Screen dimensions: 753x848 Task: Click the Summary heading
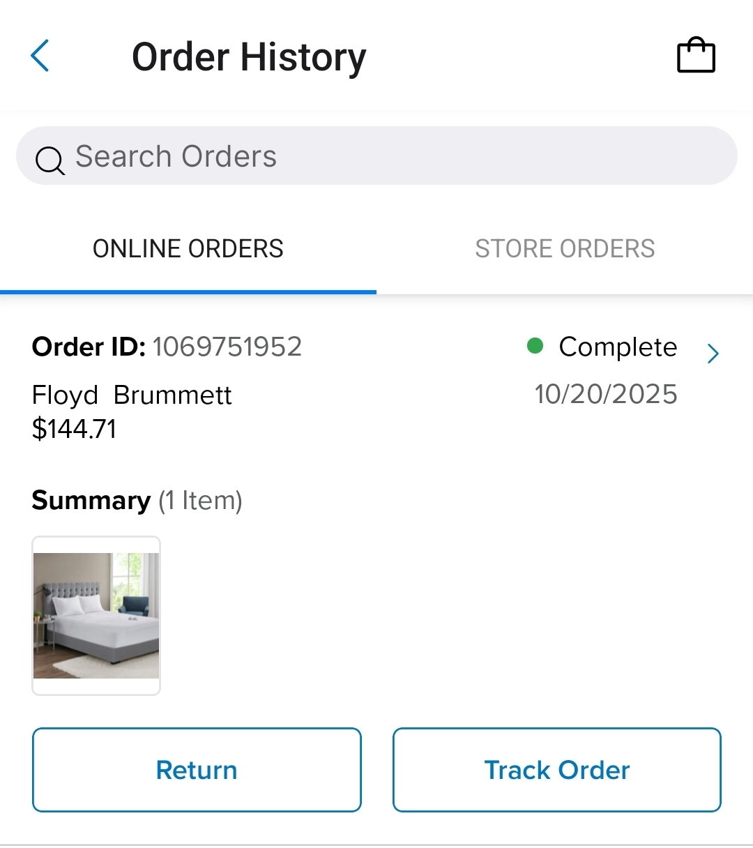pos(91,501)
